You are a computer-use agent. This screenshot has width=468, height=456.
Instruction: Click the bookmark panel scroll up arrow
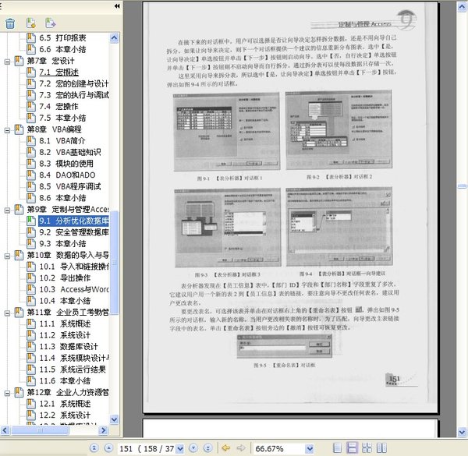(115, 38)
